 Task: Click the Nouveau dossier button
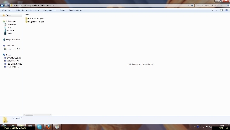pos(75,10)
